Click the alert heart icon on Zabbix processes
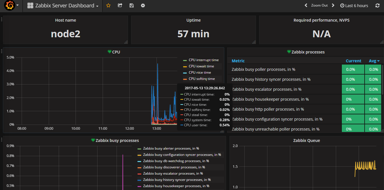Viewport: 384px width, 190px height. click(x=289, y=52)
